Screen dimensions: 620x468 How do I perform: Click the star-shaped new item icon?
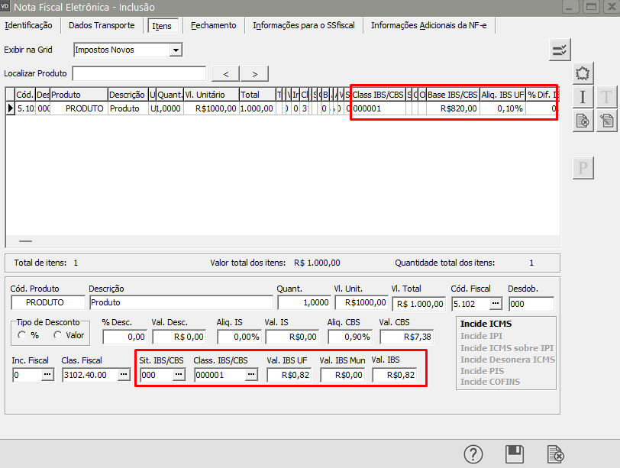tap(583, 73)
